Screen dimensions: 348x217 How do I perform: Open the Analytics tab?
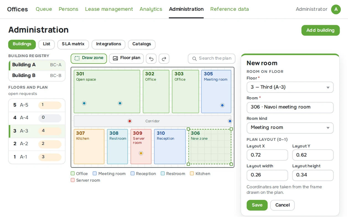point(151,9)
